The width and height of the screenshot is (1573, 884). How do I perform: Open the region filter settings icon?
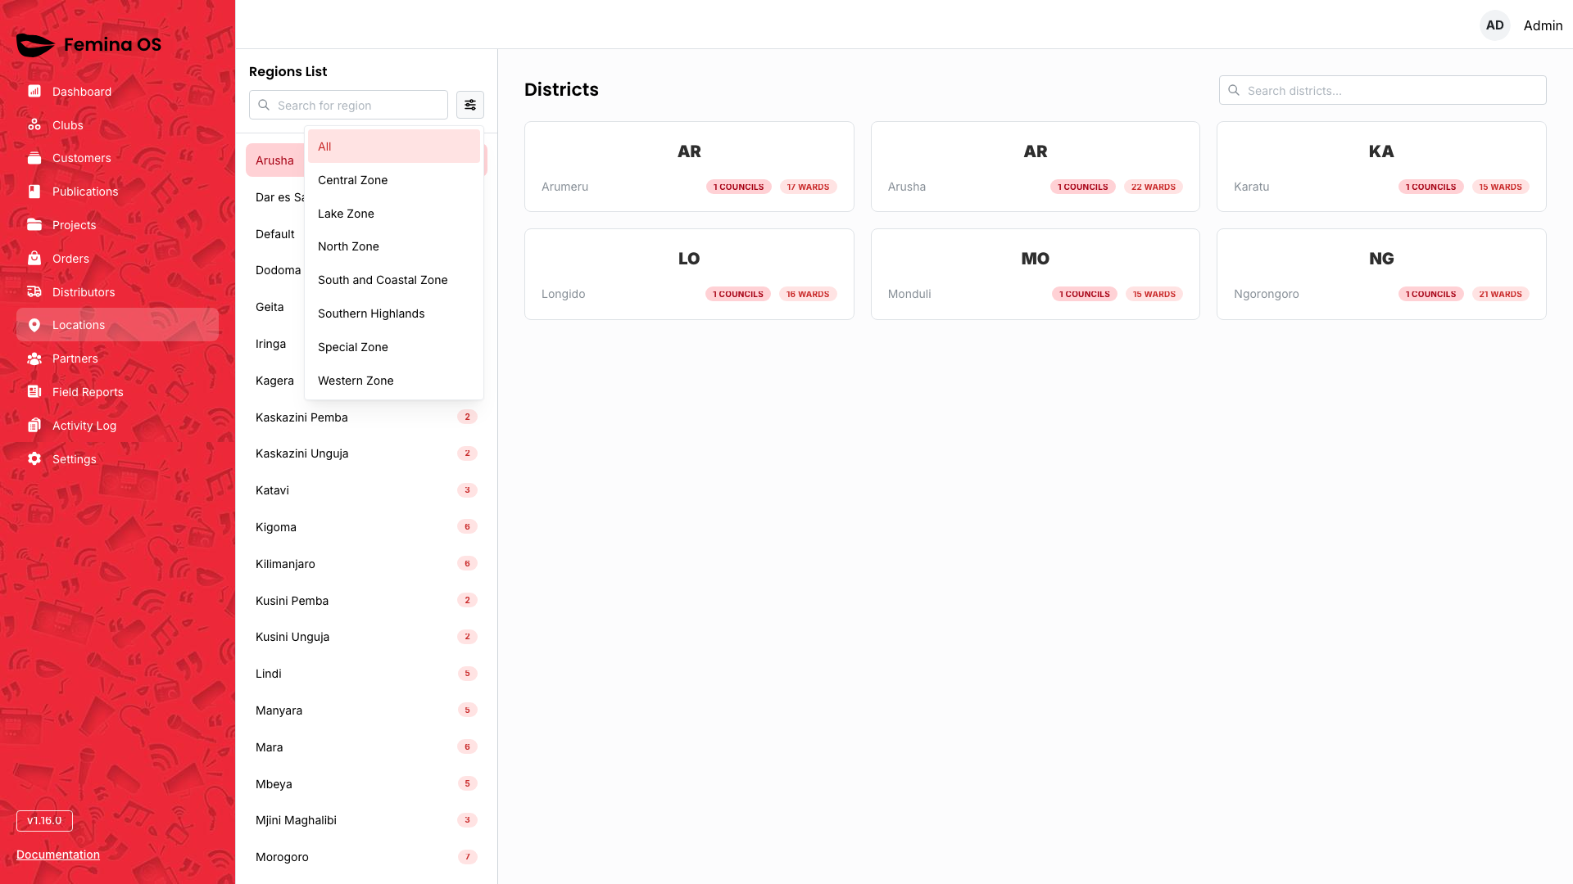[470, 105]
